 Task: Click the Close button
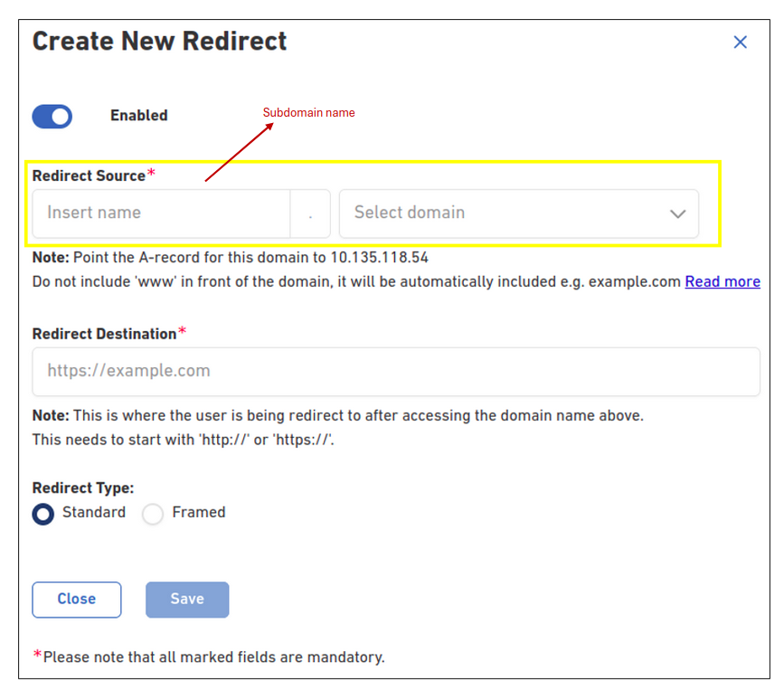pyautogui.click(x=76, y=599)
